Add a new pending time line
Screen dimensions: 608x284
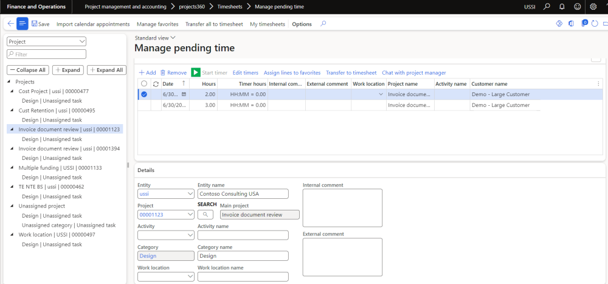coord(147,72)
